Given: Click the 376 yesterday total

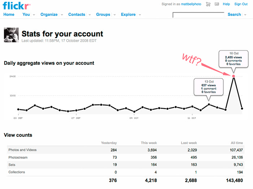Looking at the screenshot, I should click(x=113, y=180).
